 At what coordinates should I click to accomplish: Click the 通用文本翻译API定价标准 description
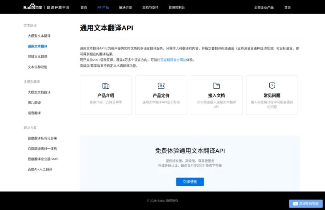161,102
